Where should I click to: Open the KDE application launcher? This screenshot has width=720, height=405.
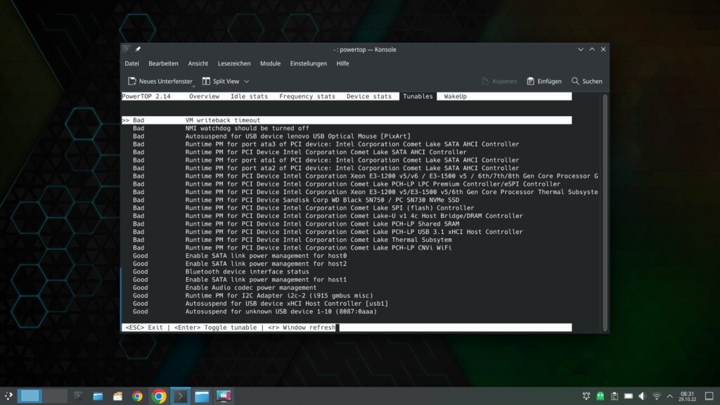click(8, 396)
